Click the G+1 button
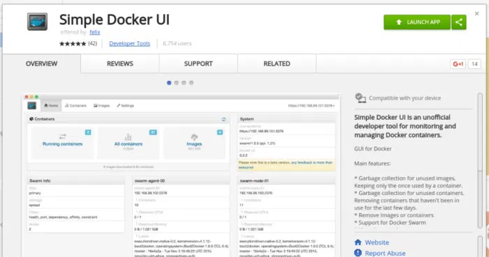The width and height of the screenshot is (489, 257). click(x=458, y=64)
